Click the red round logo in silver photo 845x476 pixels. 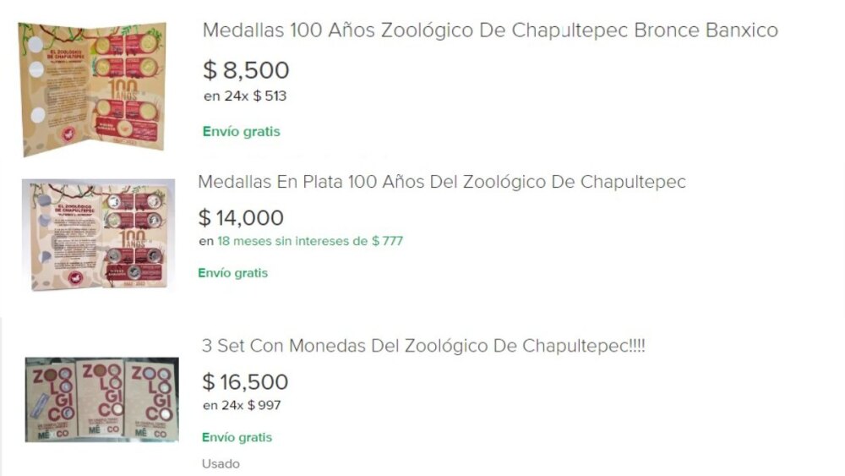[x=79, y=276]
